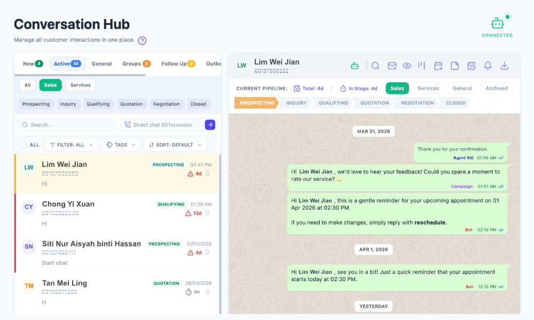The height and width of the screenshot is (320, 534).
Task: Open the Chong Yi Xuan conversation row
Action: (116, 213)
